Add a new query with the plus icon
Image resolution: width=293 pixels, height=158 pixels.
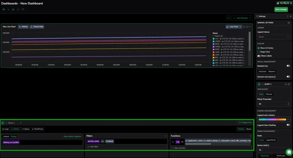click(20, 123)
